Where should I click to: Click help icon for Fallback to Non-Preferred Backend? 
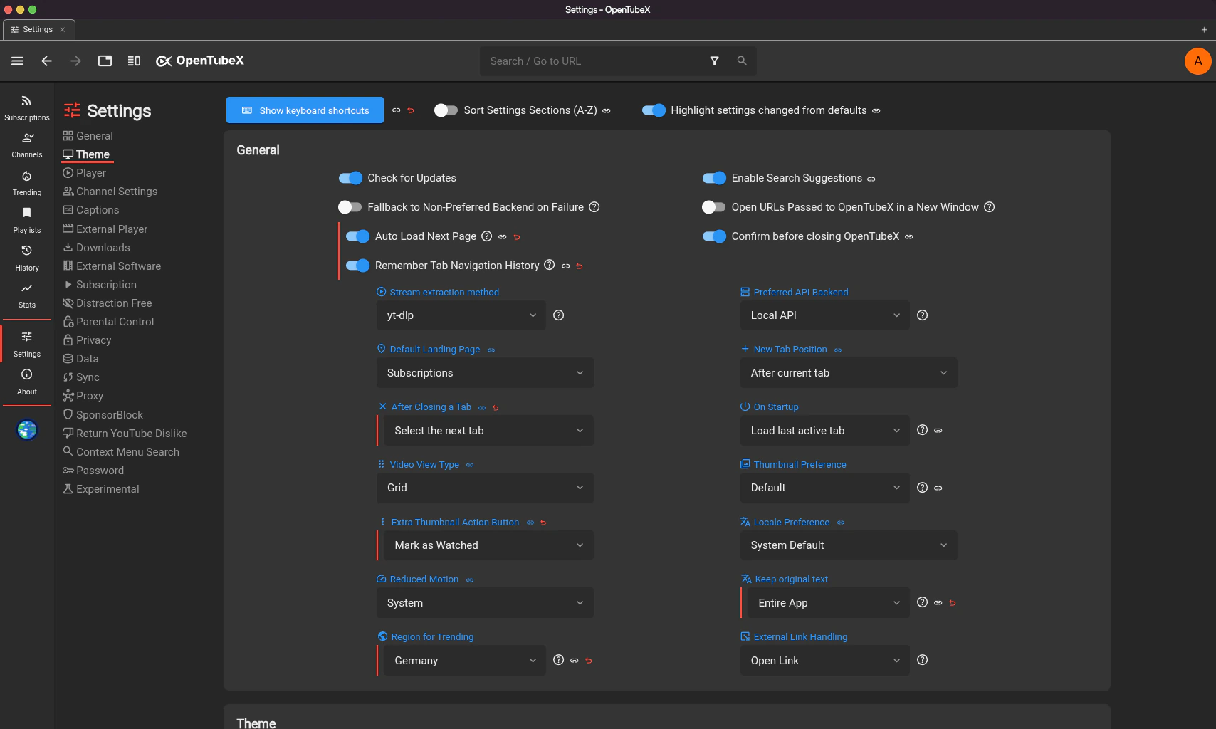[x=594, y=207]
